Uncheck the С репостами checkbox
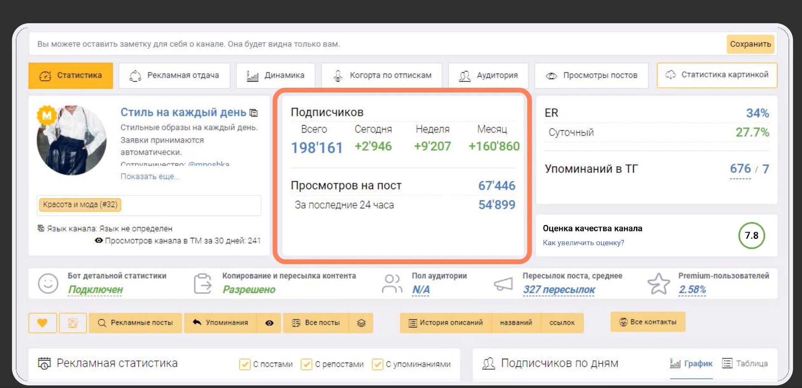The height and width of the screenshot is (388, 802). click(306, 364)
